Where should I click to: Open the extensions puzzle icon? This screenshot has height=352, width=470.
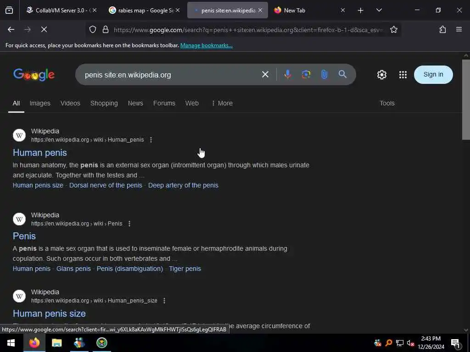coord(442,29)
